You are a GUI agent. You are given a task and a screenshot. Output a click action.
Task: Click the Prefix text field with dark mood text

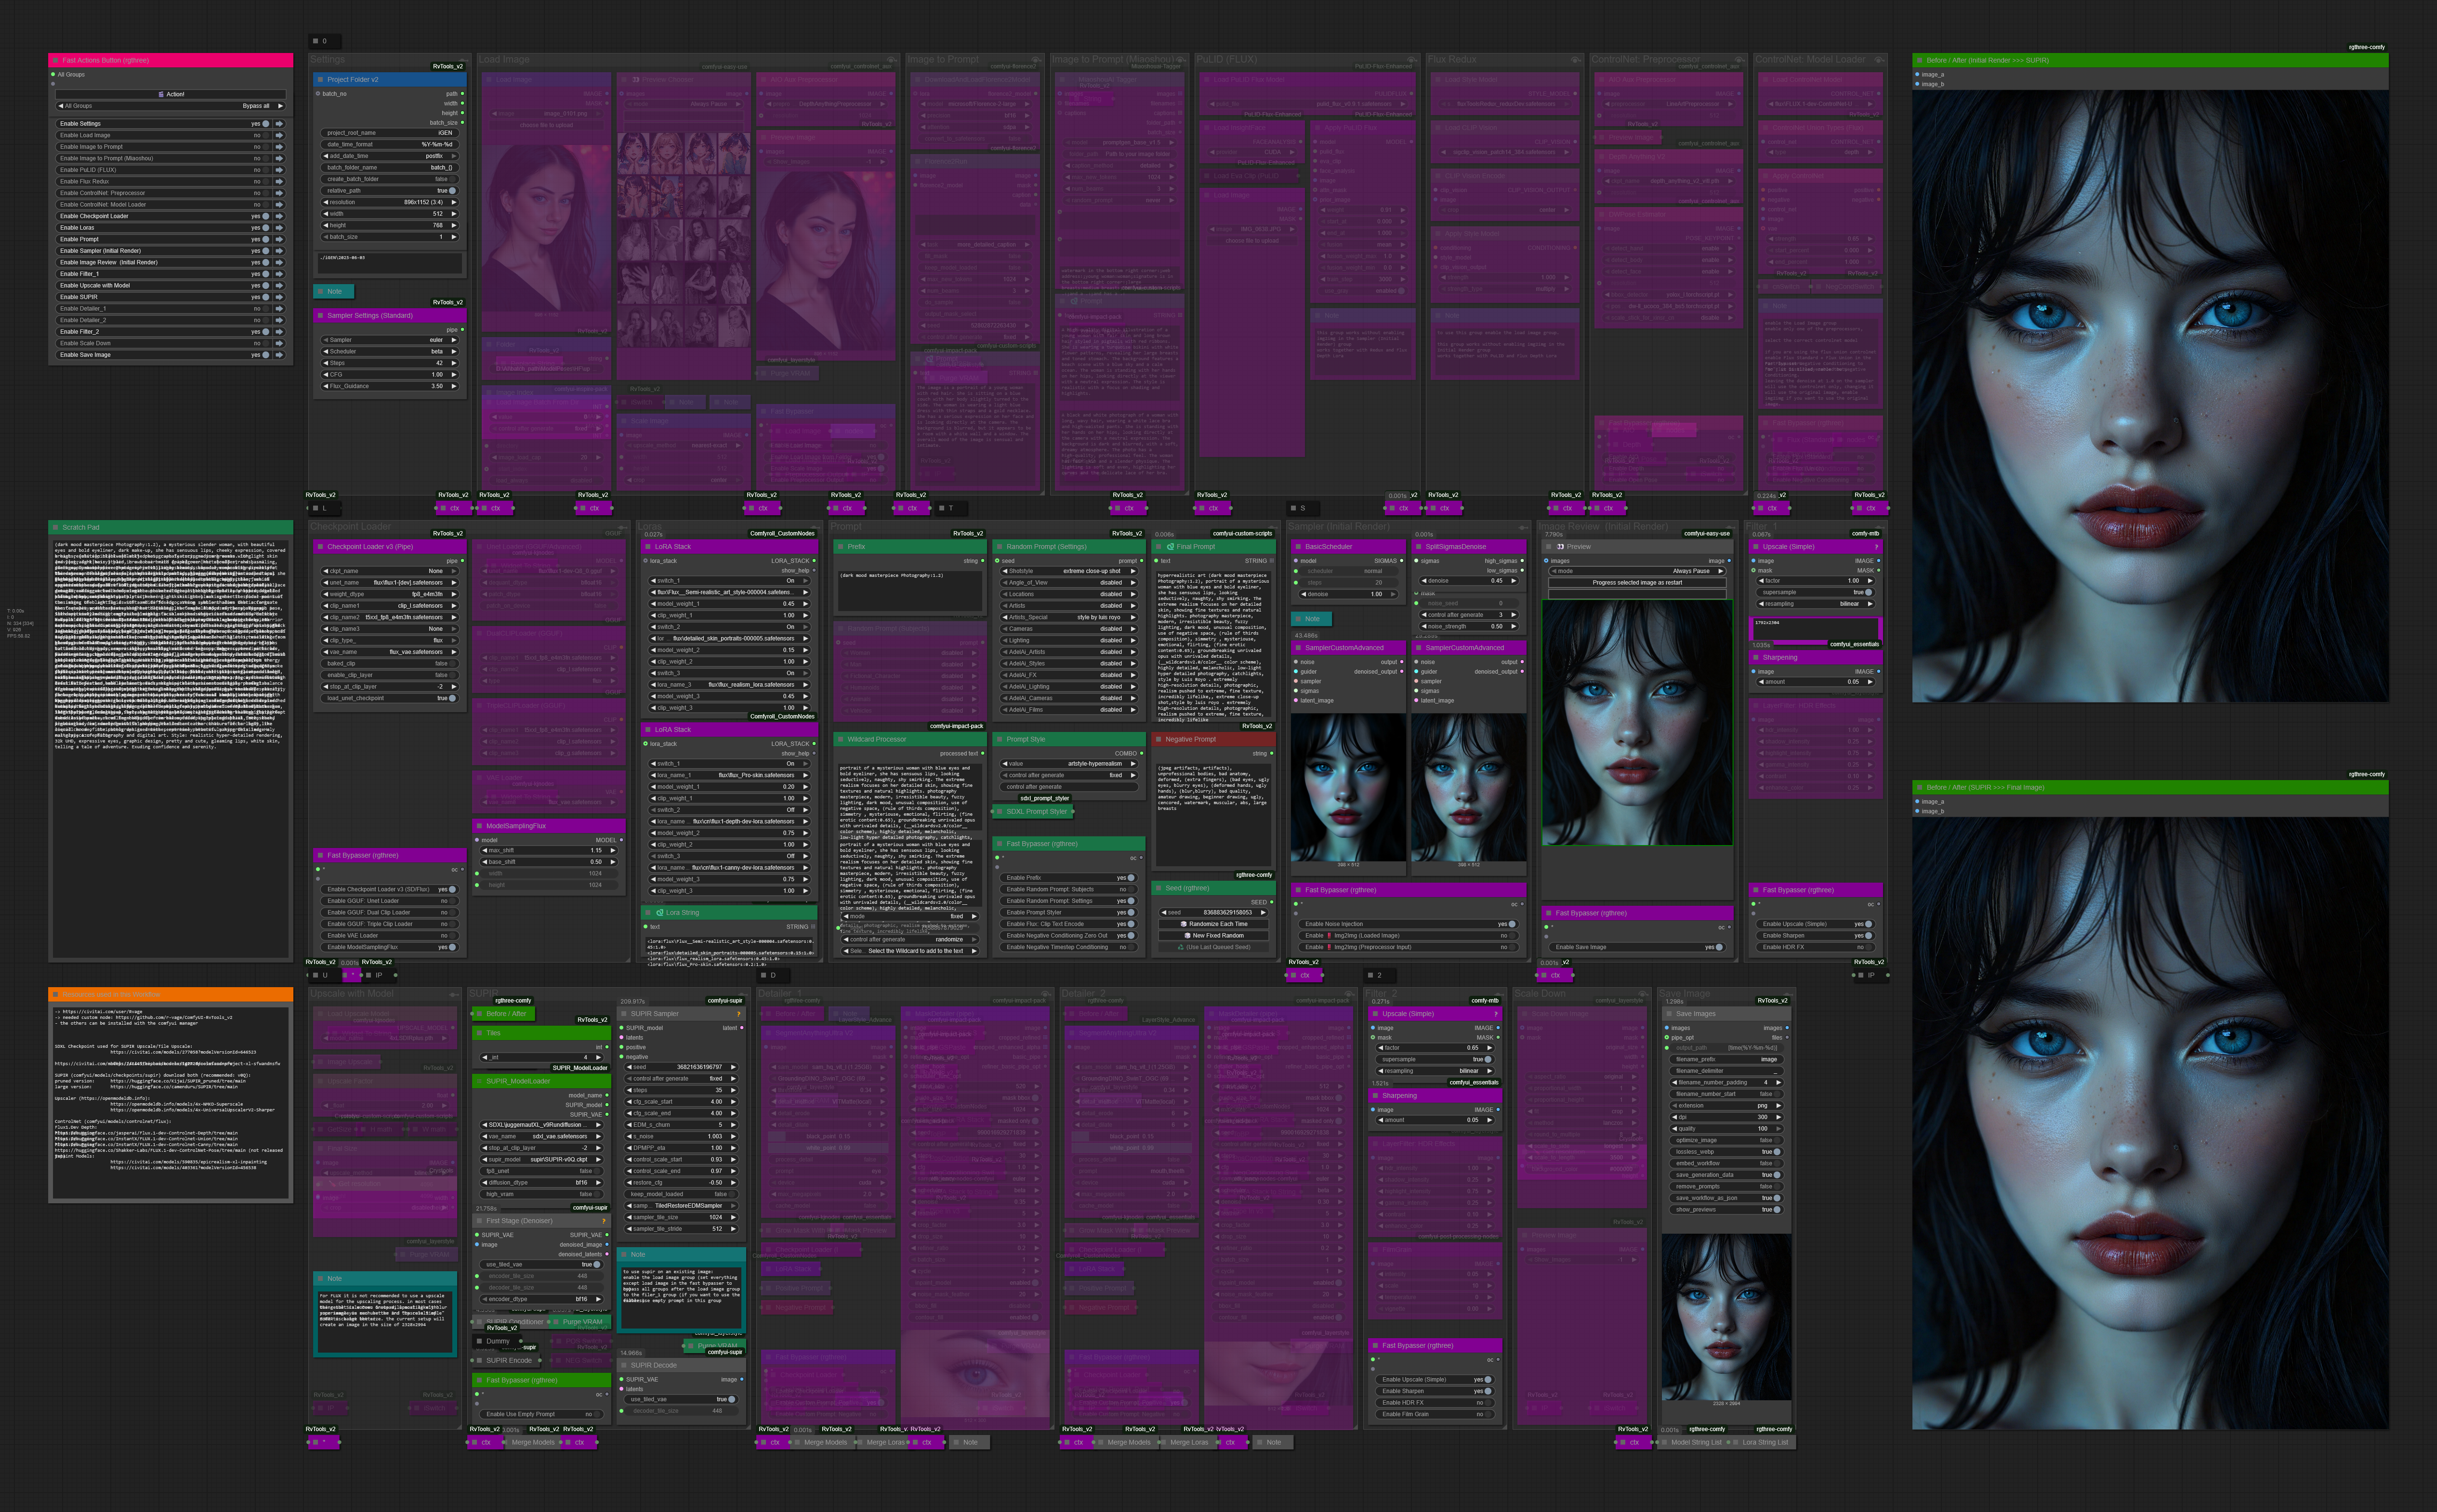click(x=910, y=591)
